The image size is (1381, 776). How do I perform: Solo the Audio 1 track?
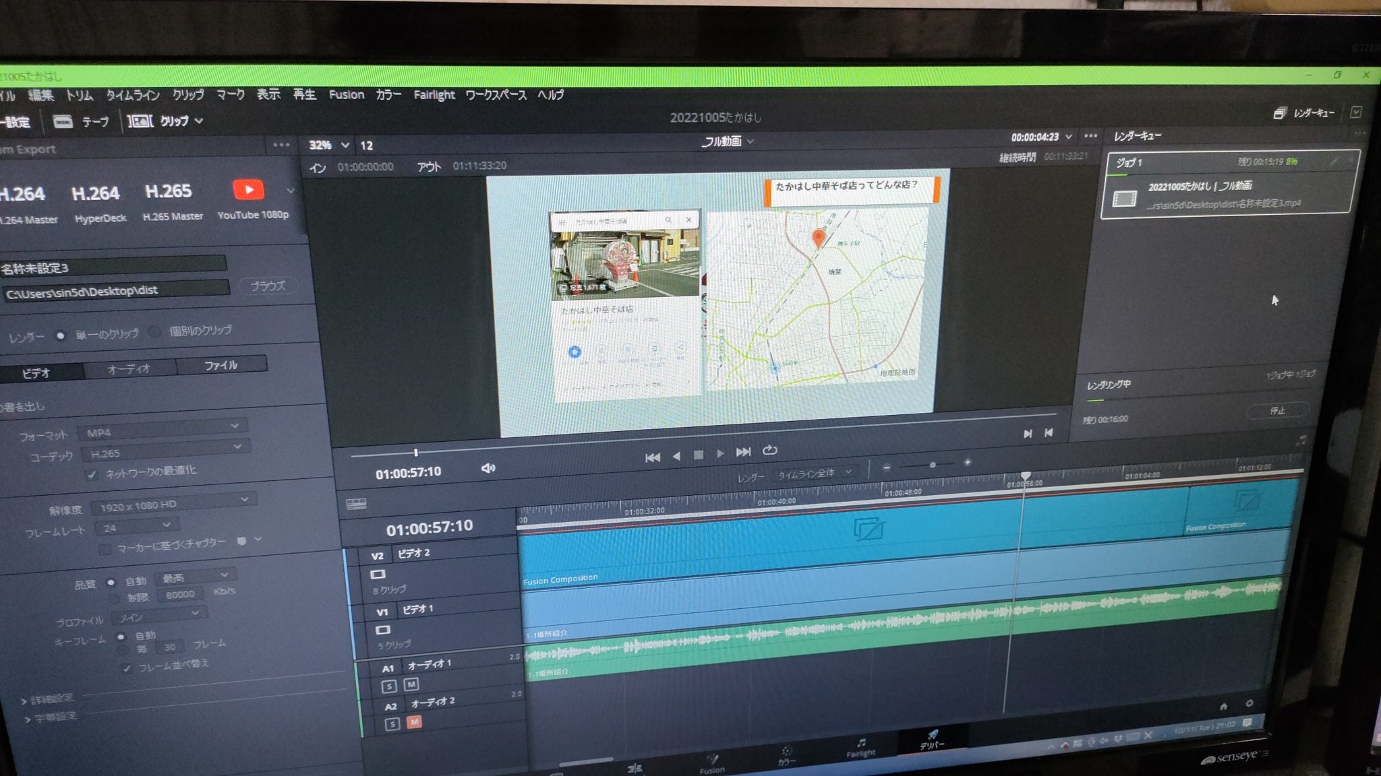click(x=388, y=686)
